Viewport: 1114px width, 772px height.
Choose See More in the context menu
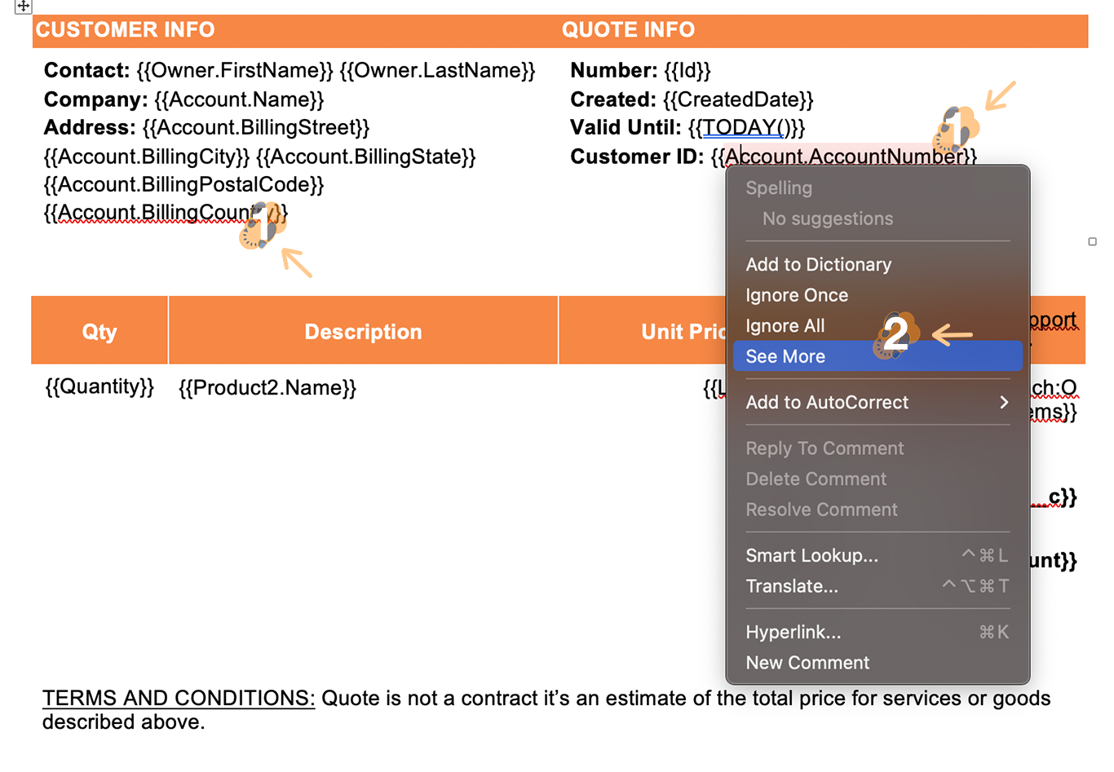pos(785,356)
